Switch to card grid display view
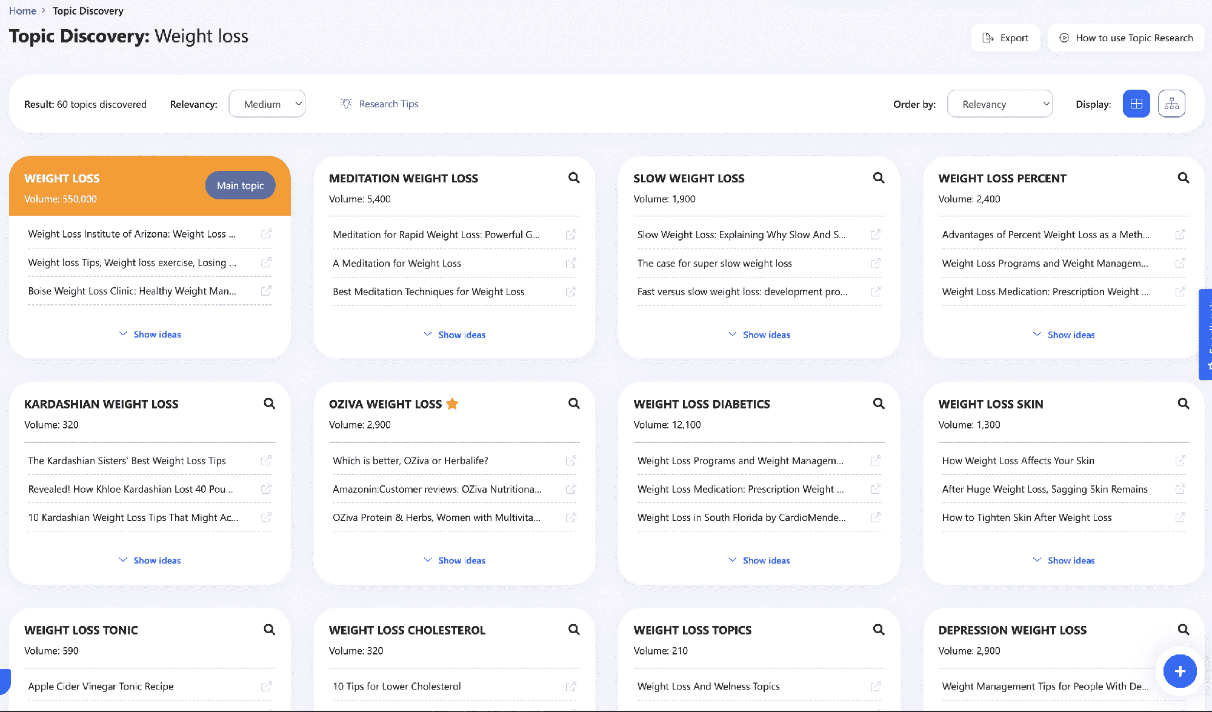Image resolution: width=1212 pixels, height=712 pixels. (x=1136, y=104)
